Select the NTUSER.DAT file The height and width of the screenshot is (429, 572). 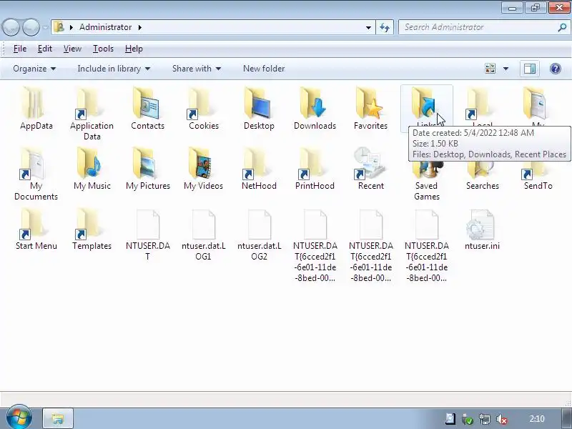coord(147,225)
